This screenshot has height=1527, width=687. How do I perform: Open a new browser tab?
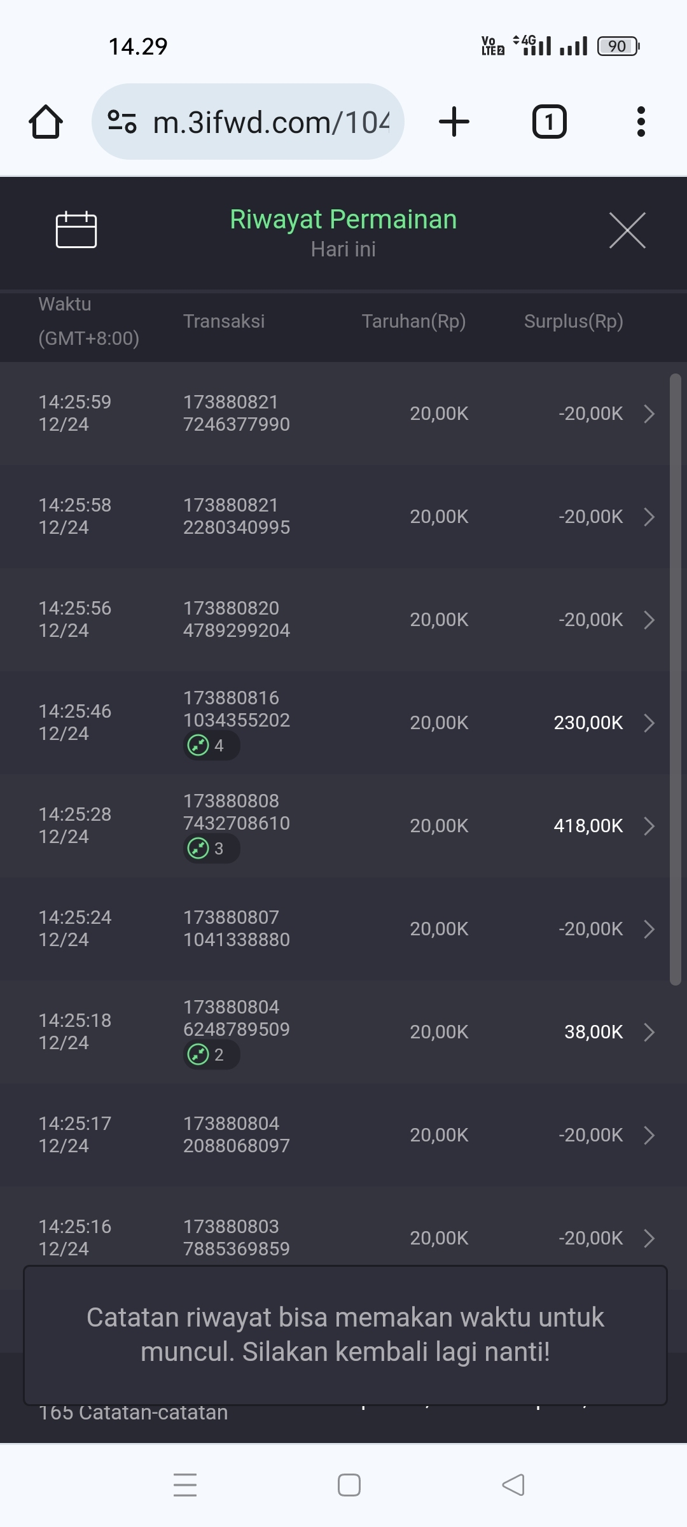(454, 122)
